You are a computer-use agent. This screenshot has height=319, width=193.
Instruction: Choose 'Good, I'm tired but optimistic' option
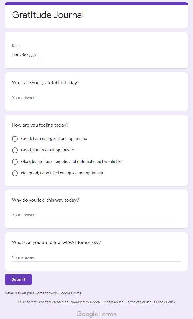(15, 150)
